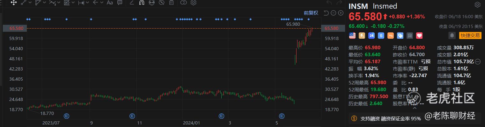Click the 融资保证金率 95% text
This screenshot has width=485, height=127.
click(401, 118)
